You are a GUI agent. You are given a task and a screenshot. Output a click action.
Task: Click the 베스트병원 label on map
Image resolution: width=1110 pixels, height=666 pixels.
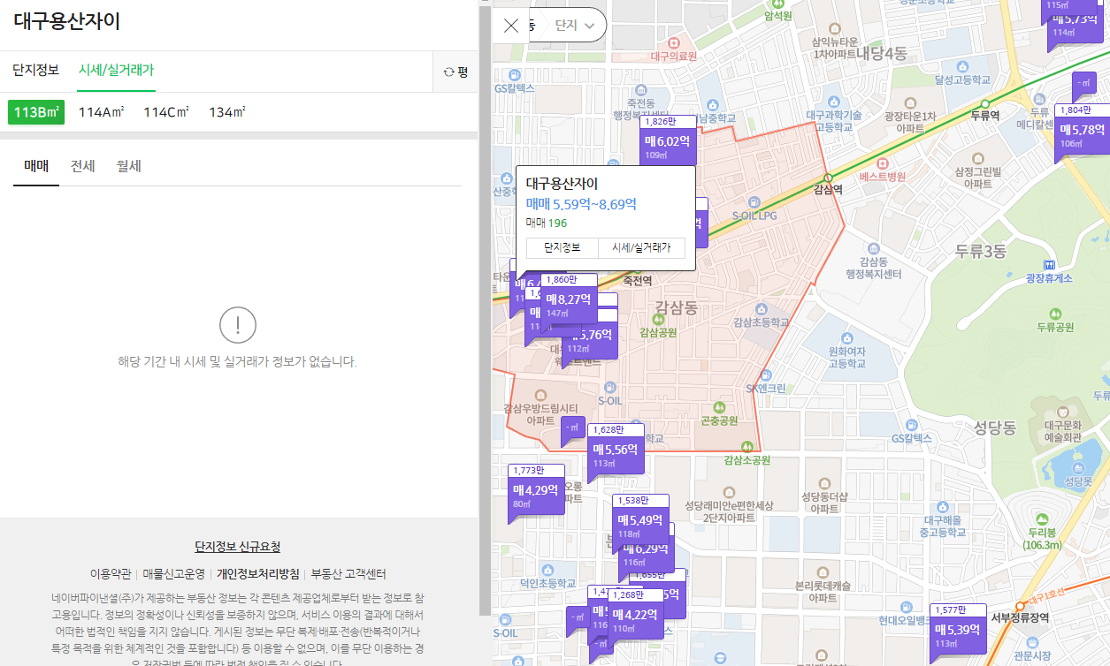coord(883,177)
